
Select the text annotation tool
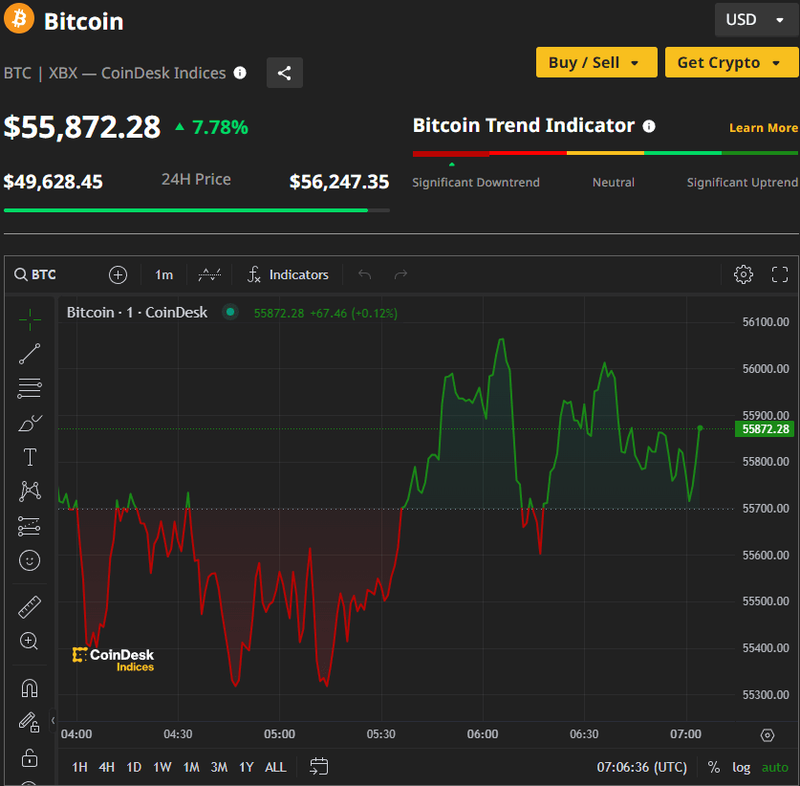pos(30,457)
